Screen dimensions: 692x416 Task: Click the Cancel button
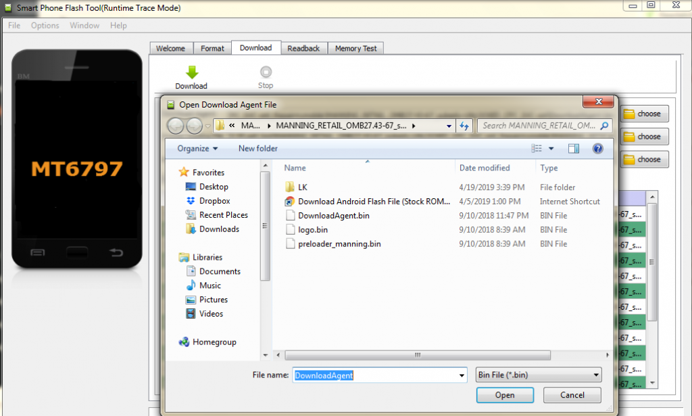coord(572,395)
